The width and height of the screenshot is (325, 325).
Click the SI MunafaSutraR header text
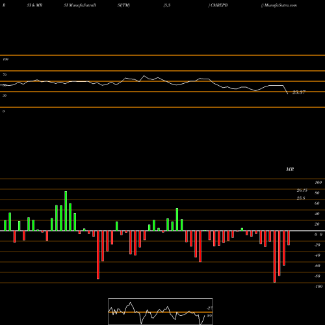(x=80, y=5)
